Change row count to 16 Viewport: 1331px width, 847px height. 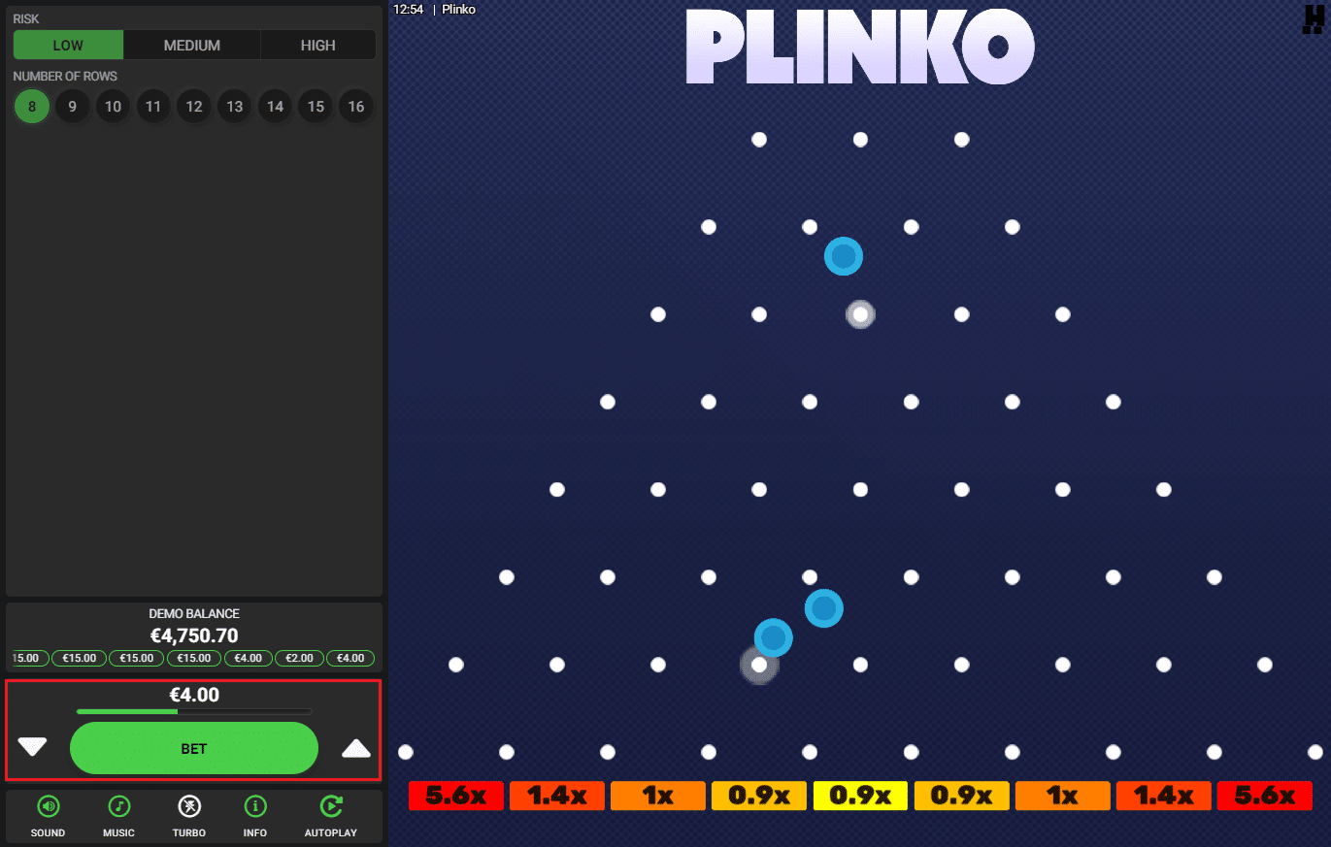click(356, 107)
